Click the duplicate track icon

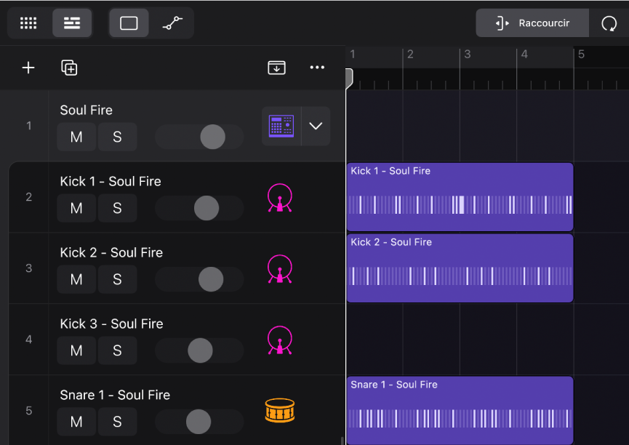pyautogui.click(x=69, y=68)
